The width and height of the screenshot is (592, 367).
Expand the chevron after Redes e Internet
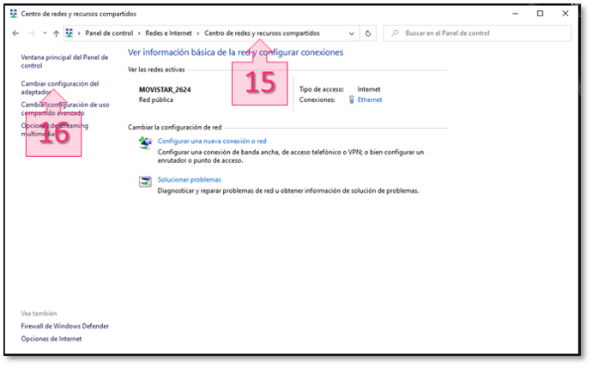pyautogui.click(x=198, y=33)
